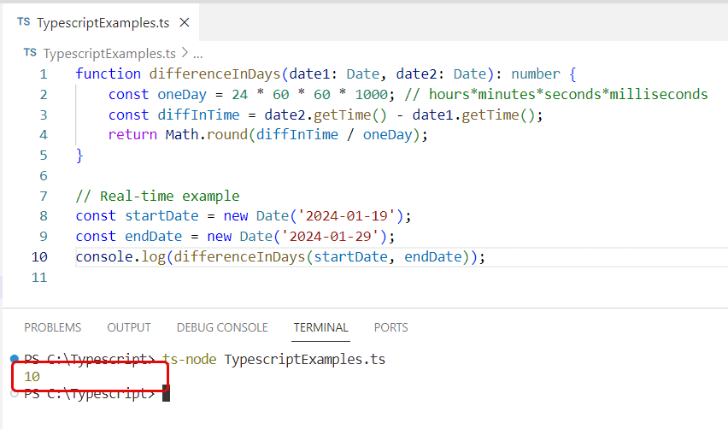Click the '// Real-time example' comment
728x429 pixels.
coord(157,196)
